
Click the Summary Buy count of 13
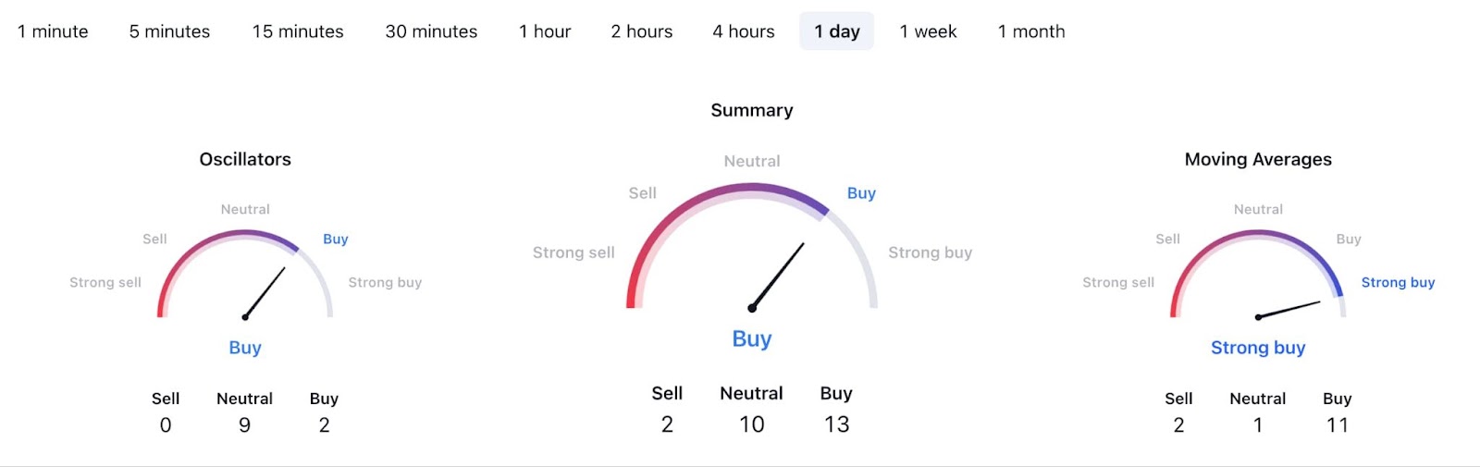point(836,424)
